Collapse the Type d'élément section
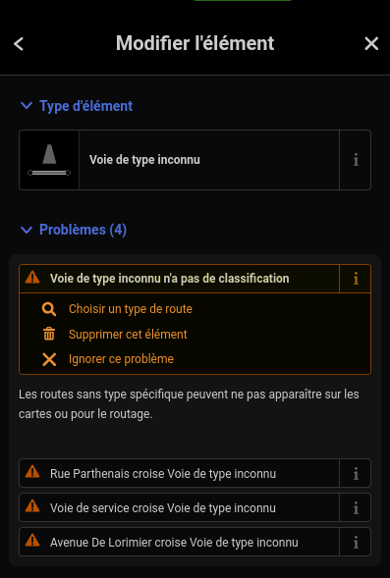Screen dimensions: 390x578 77,106
